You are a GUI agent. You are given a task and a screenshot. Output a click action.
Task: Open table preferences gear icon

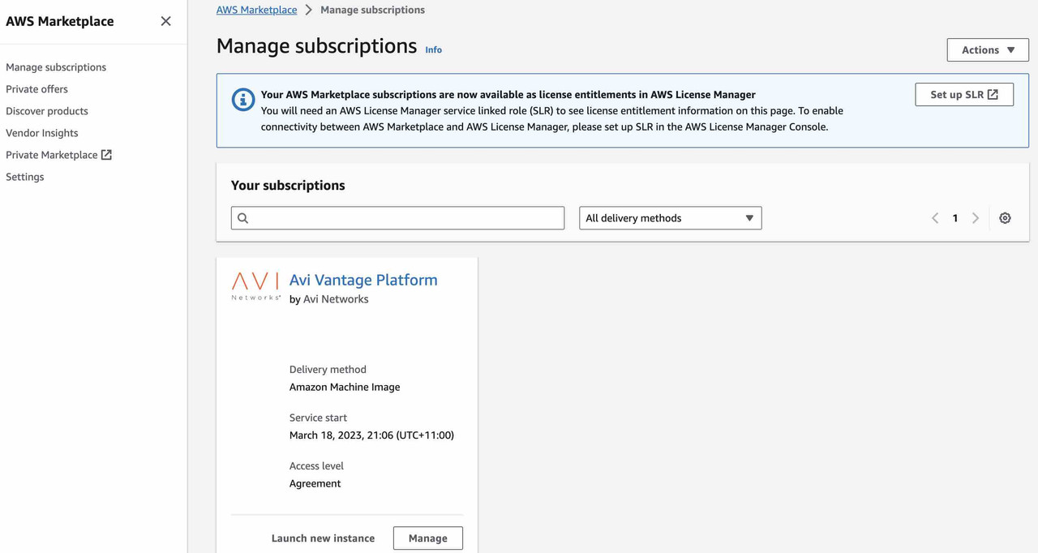[x=1005, y=218]
